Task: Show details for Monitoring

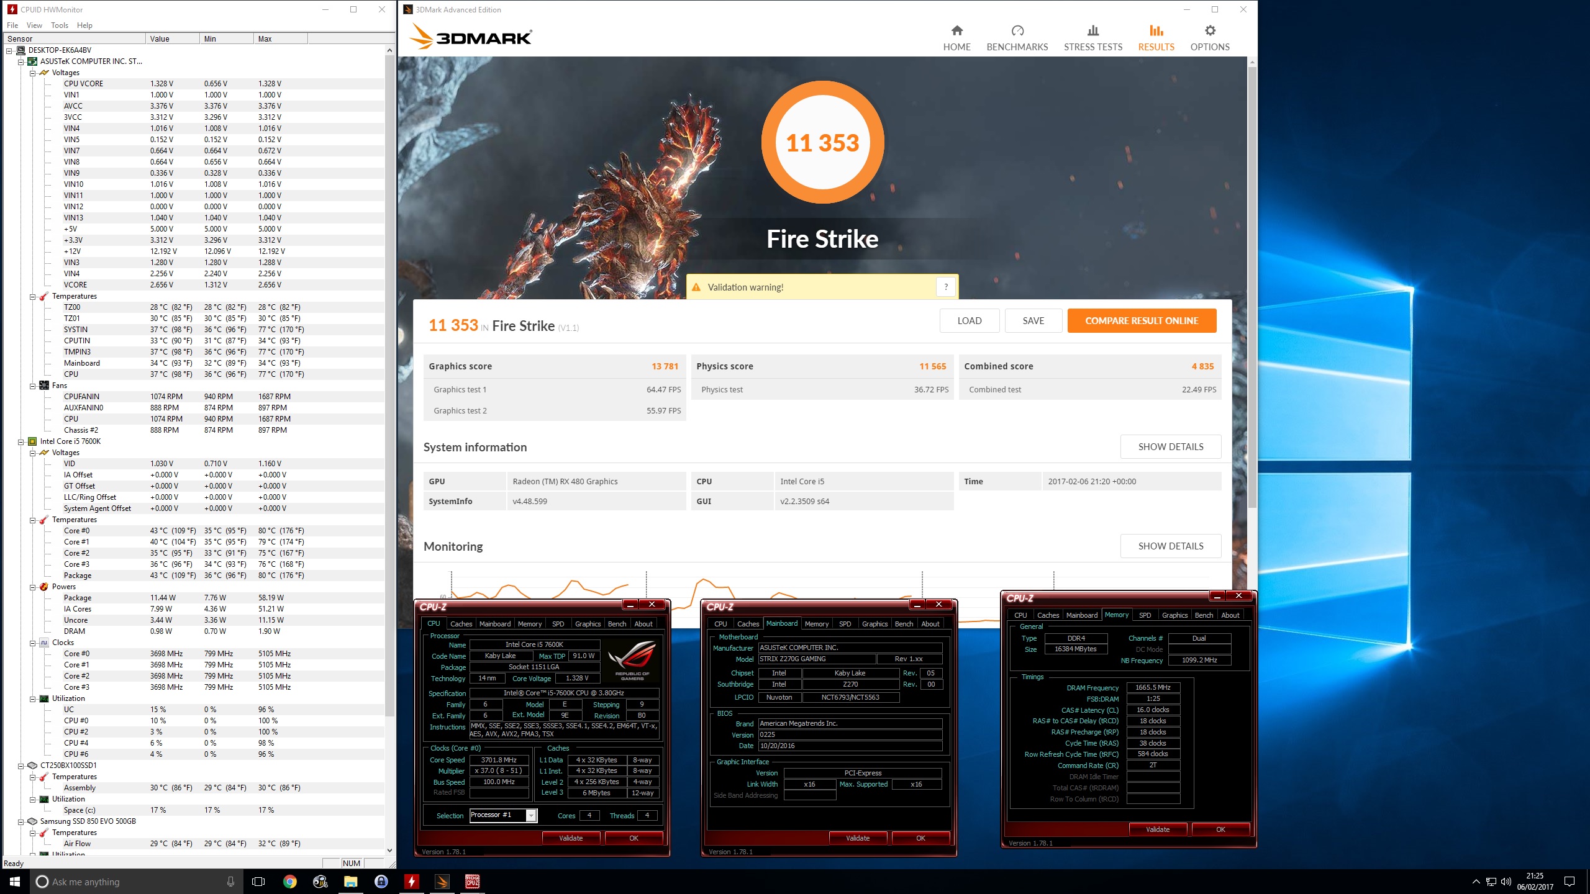Action: click(x=1170, y=546)
